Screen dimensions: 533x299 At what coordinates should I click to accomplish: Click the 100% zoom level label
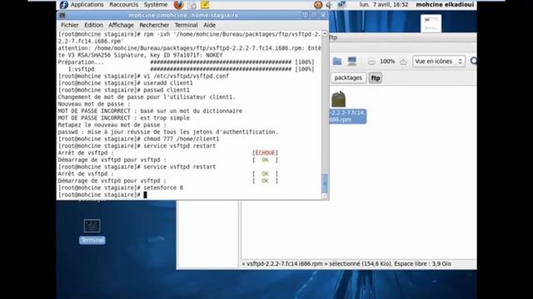tap(387, 61)
